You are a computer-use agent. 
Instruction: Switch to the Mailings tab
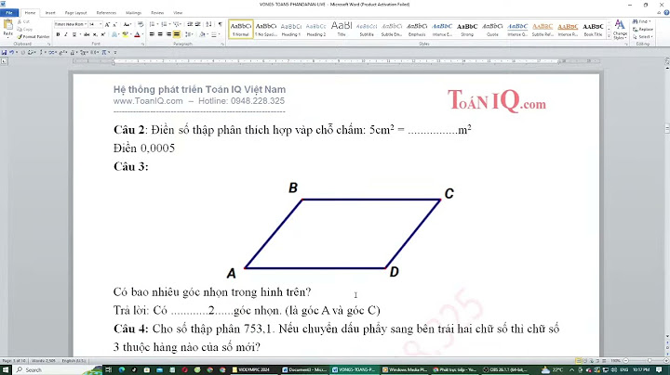pyautogui.click(x=133, y=13)
